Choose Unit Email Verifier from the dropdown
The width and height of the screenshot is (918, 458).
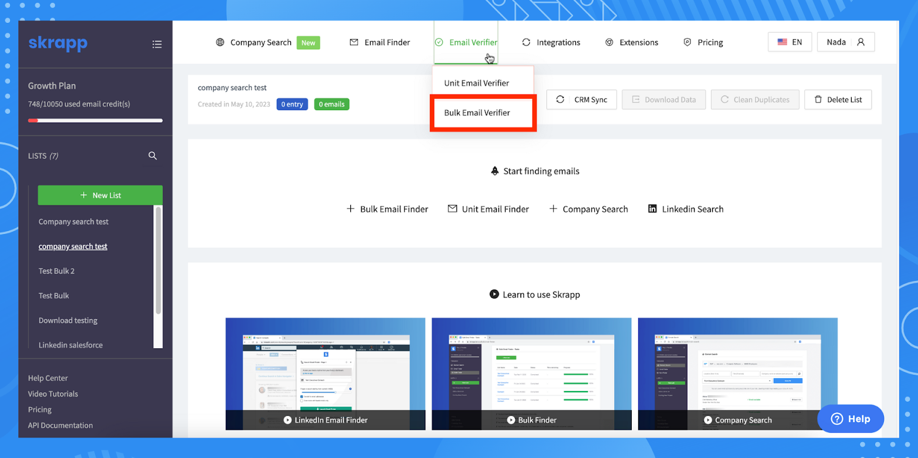[476, 83]
